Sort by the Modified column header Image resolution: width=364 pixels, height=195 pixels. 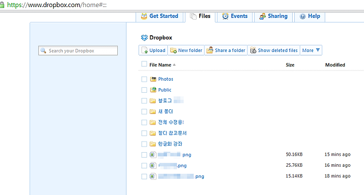pos(335,65)
